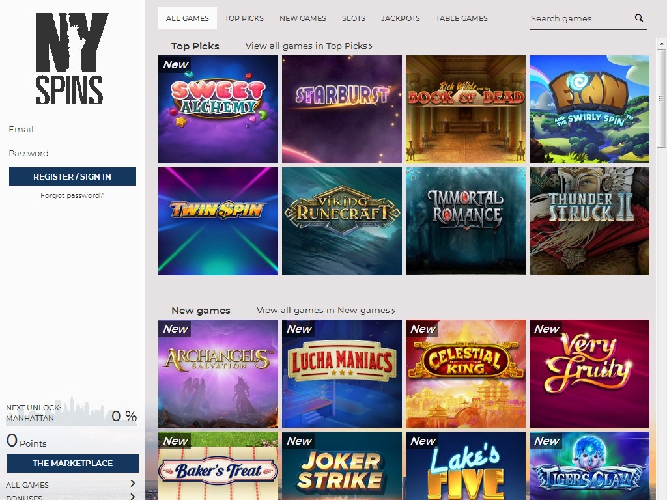This screenshot has width=667, height=500.
Task: Click the page vertical scrollbar
Action: click(x=661, y=98)
